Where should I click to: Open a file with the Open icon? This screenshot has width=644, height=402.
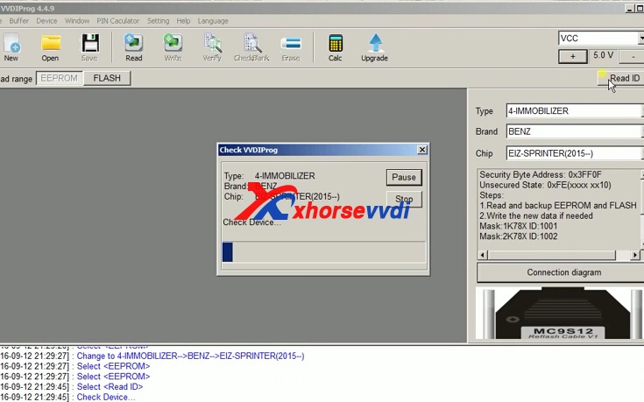(x=50, y=46)
